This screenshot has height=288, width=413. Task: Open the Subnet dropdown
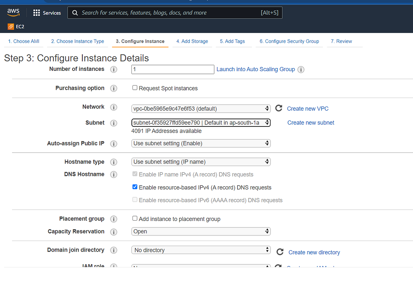pyautogui.click(x=201, y=122)
